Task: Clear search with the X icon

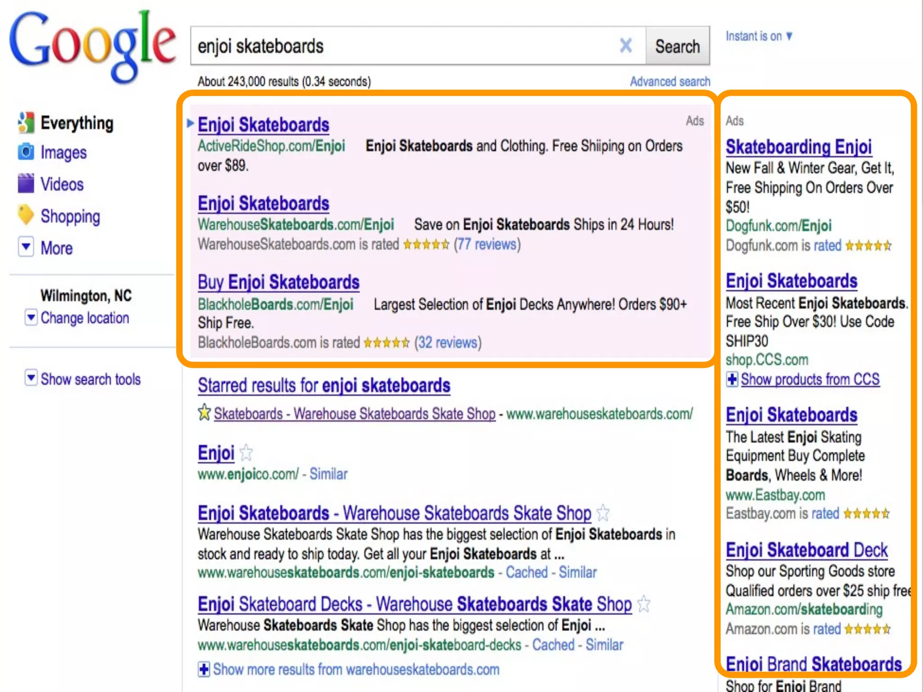Action: pyautogui.click(x=626, y=46)
